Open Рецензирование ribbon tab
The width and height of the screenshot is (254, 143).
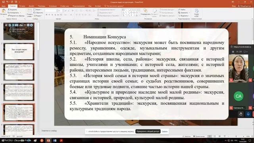79,6
